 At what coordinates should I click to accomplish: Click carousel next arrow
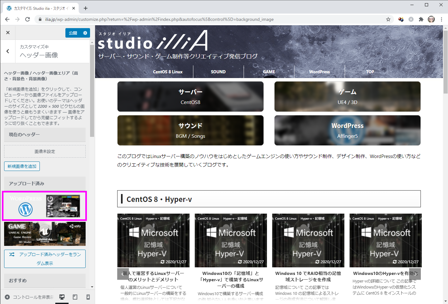pos(415,274)
